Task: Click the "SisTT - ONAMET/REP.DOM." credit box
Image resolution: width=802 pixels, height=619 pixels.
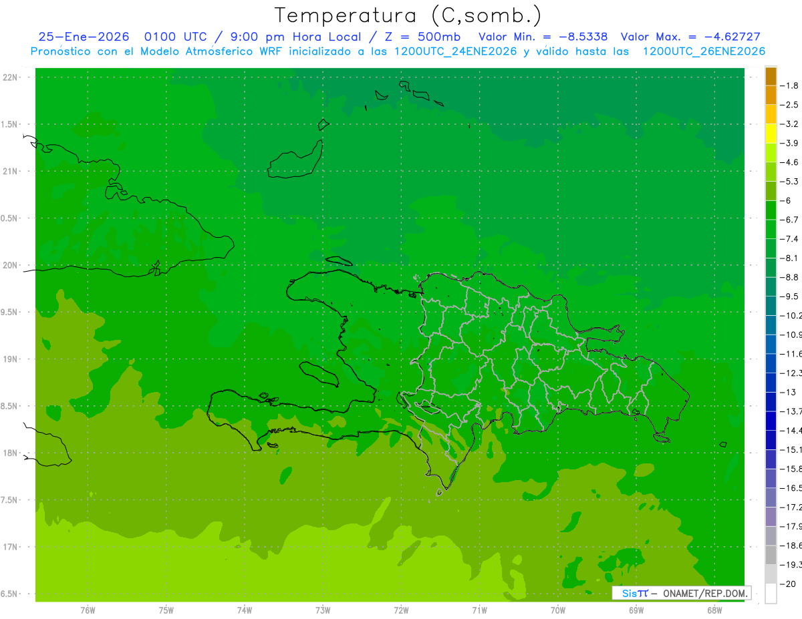Action: (x=682, y=593)
